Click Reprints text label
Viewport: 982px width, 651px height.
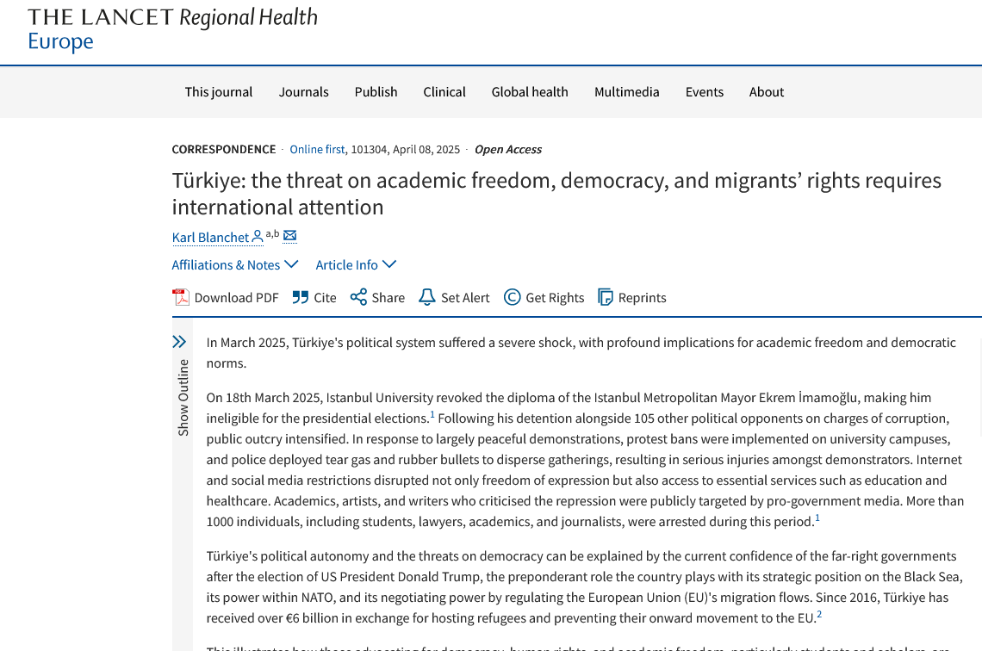pyautogui.click(x=642, y=298)
